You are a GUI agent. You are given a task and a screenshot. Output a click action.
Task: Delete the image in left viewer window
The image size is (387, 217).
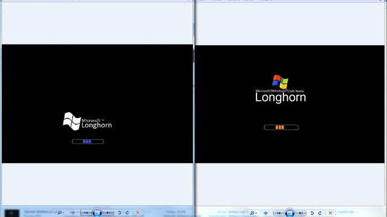(138, 213)
